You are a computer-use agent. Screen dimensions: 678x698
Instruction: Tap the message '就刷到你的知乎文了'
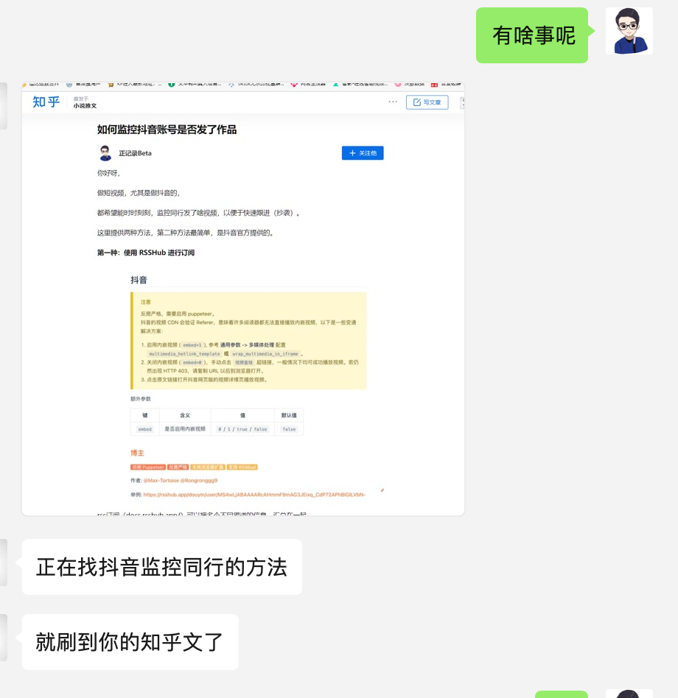[130, 642]
